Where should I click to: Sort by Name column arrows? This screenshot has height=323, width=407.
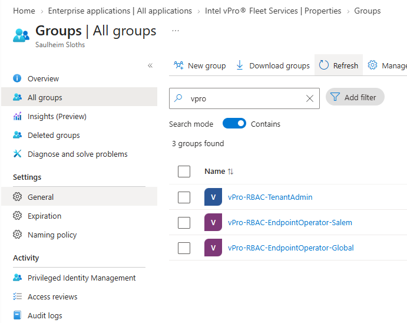[230, 172]
